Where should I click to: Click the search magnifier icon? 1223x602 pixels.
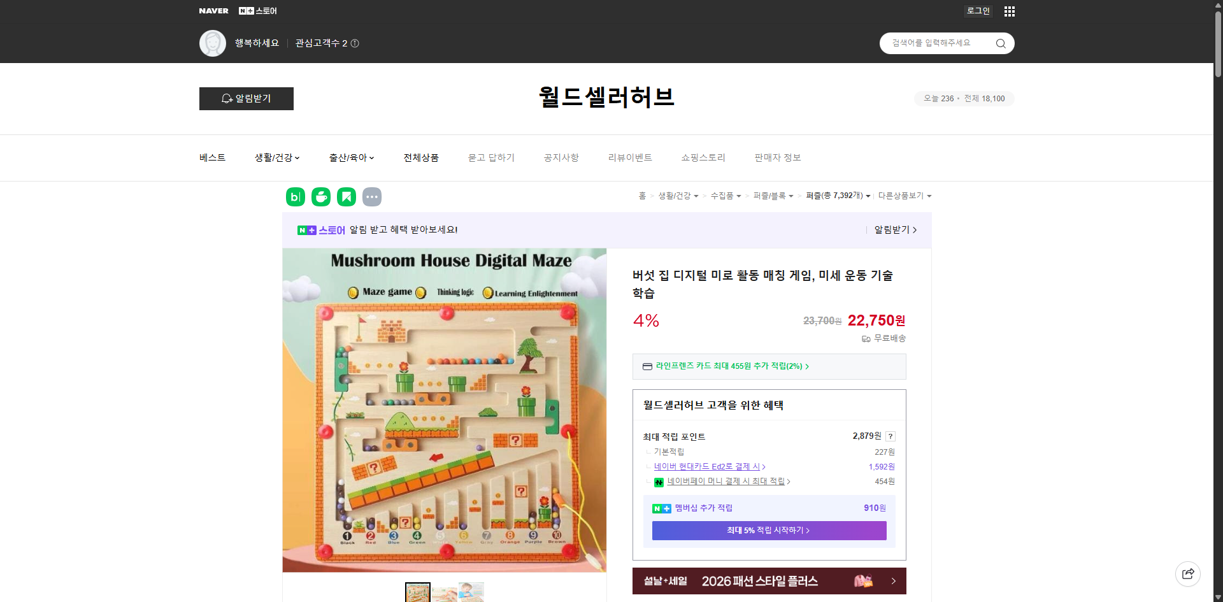(x=1000, y=43)
